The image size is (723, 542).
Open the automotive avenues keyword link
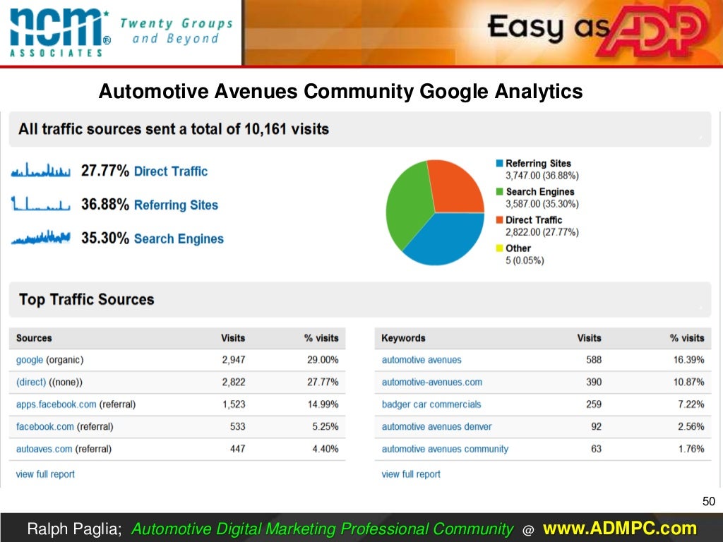tap(422, 360)
